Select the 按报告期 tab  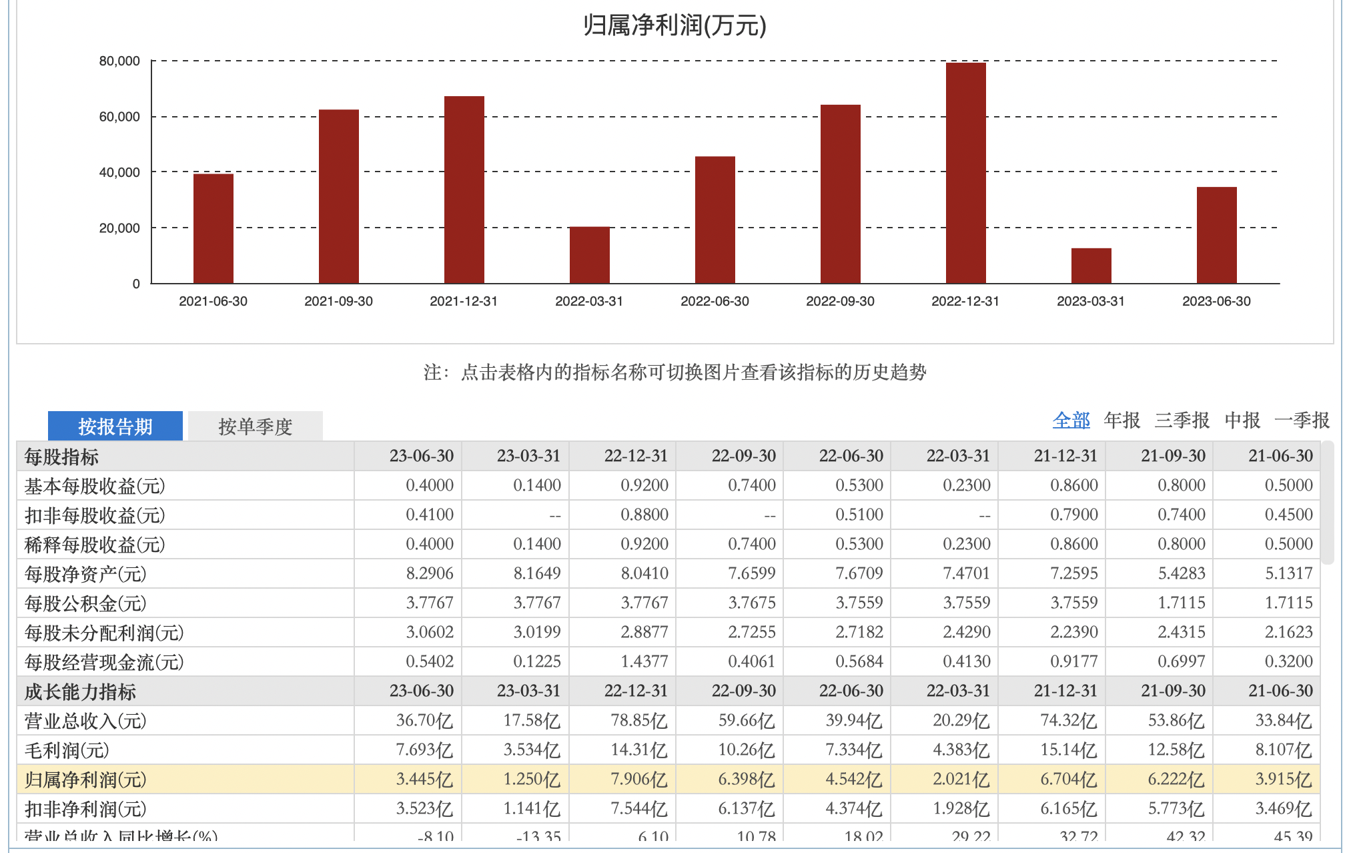115,426
